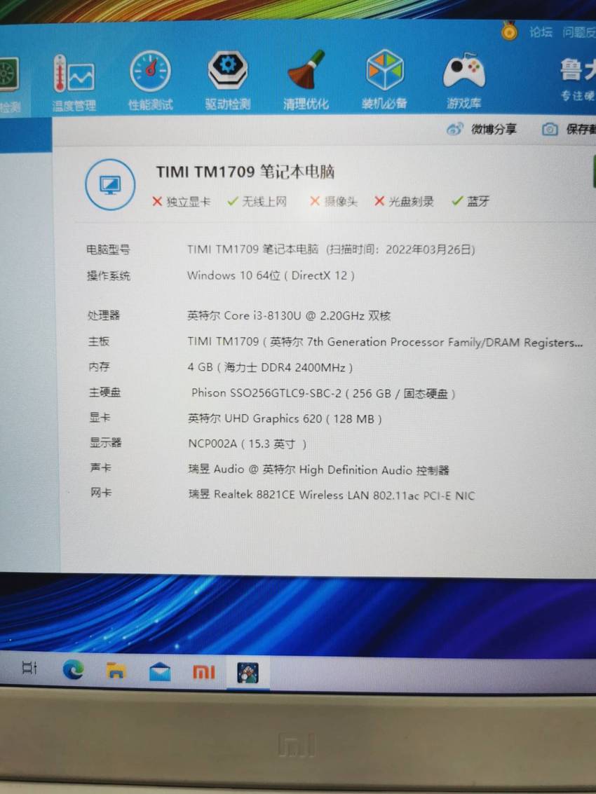This screenshot has height=794, width=596.
Task: Click the 摄像头 status indicator
Action: pyautogui.click(x=334, y=202)
